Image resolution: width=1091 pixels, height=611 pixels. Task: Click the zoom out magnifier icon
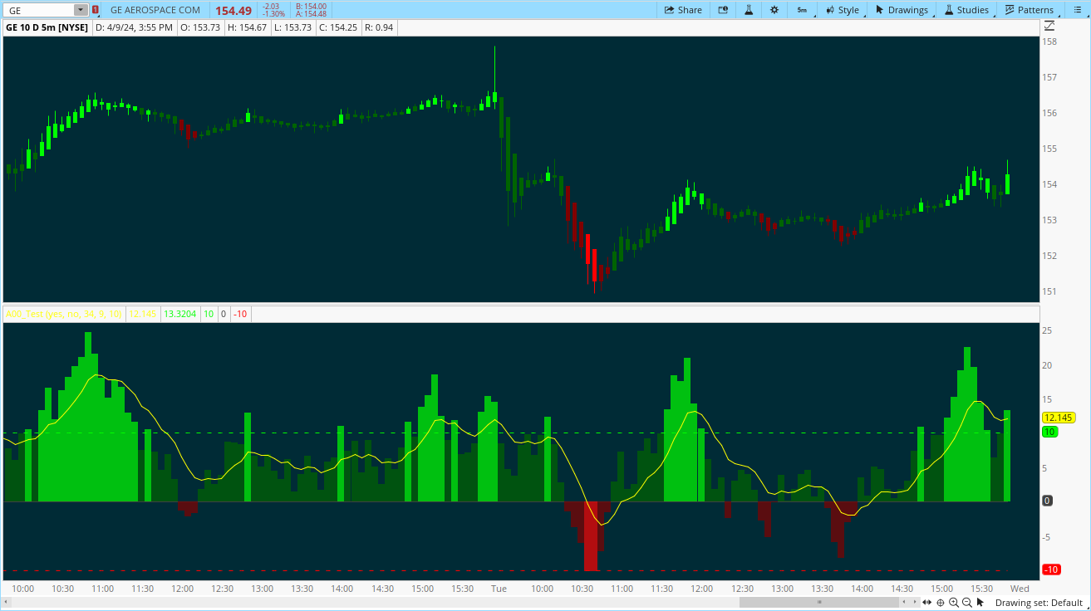(x=967, y=602)
